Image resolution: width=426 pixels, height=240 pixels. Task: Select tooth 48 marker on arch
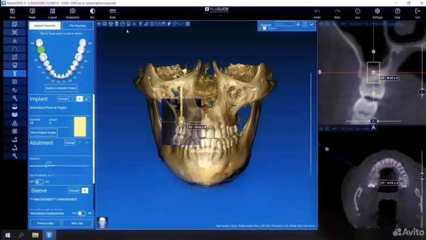[39, 43]
